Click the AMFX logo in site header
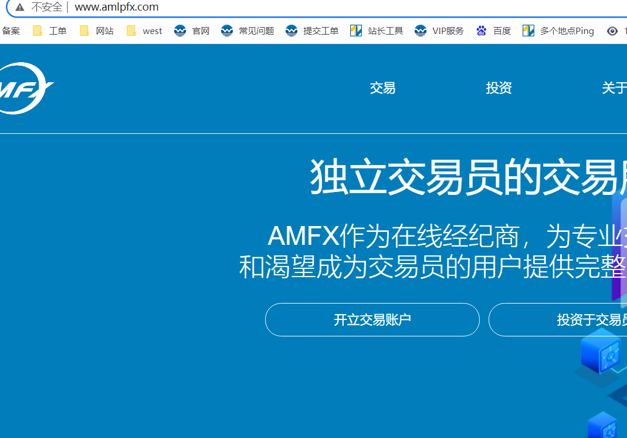 click(25, 89)
